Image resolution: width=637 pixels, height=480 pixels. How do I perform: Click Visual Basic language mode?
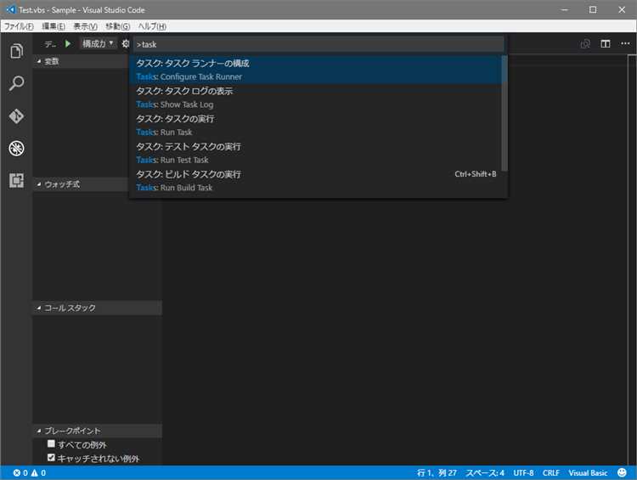click(588, 472)
